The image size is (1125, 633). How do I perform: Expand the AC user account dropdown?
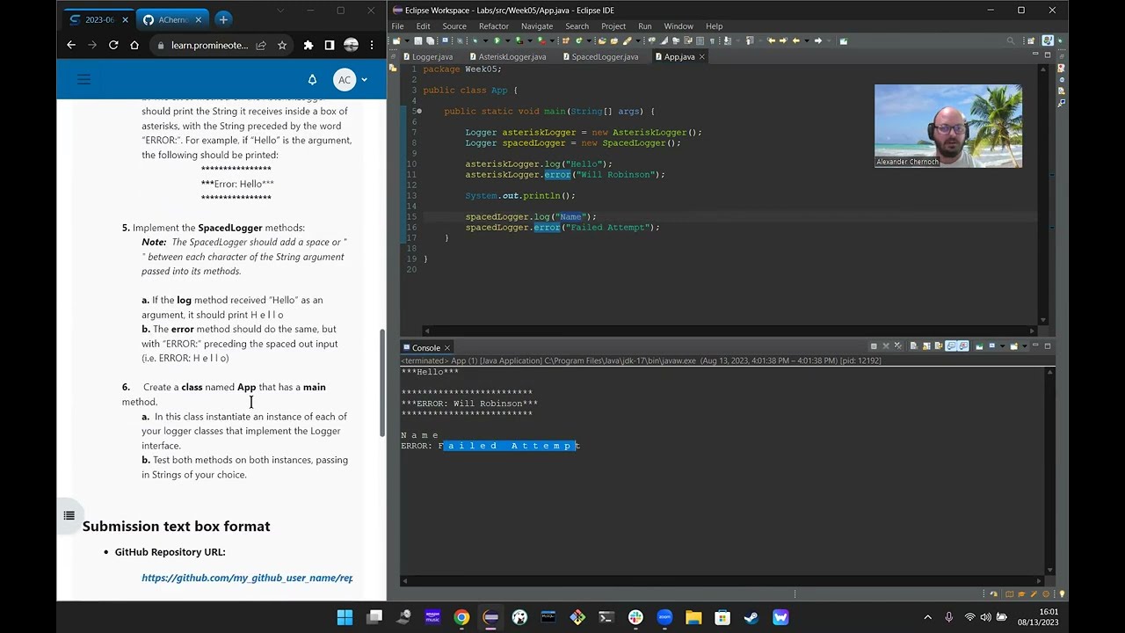click(364, 80)
